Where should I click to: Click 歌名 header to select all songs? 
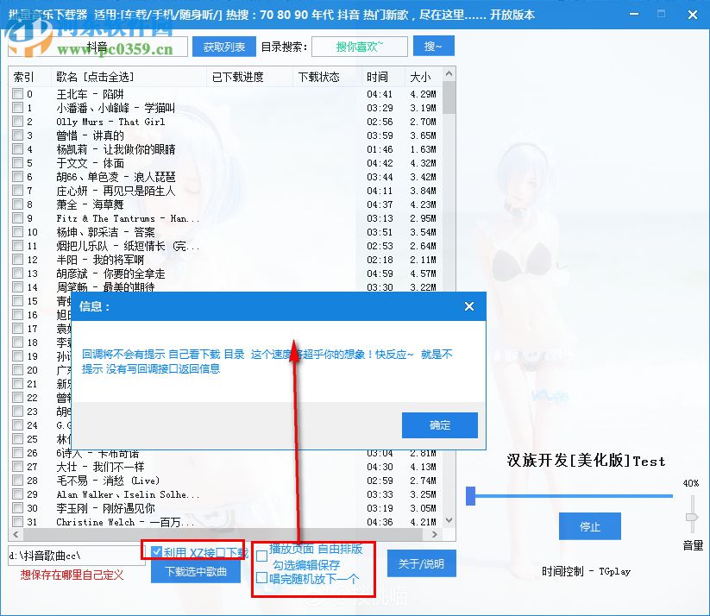coord(95,76)
